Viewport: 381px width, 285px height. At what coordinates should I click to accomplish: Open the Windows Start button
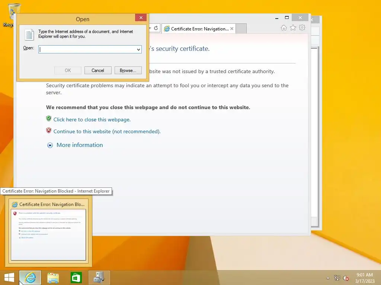pos(9,278)
